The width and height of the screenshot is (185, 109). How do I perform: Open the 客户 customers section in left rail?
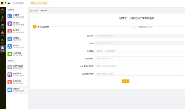pos(3,18)
